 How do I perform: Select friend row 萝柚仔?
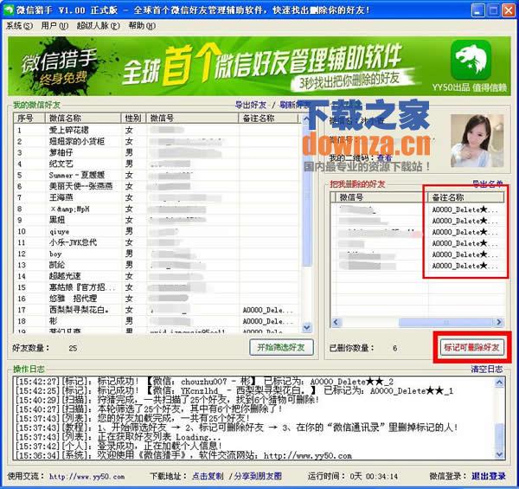click(157, 152)
